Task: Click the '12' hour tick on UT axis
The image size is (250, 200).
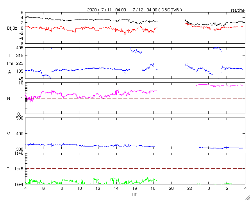Action: (x=98, y=188)
